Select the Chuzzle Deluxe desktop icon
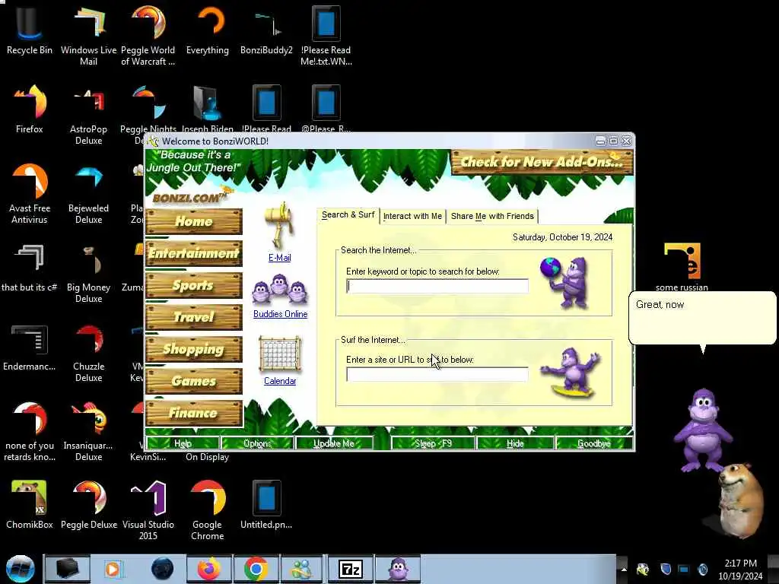Image resolution: width=779 pixels, height=584 pixels. coord(88,352)
